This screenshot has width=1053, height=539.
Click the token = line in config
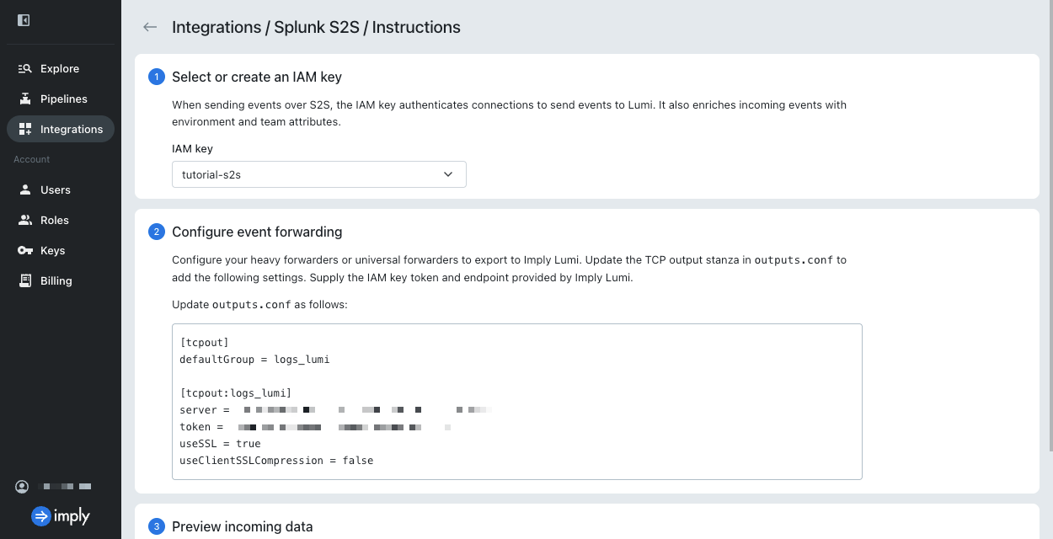[x=316, y=427]
